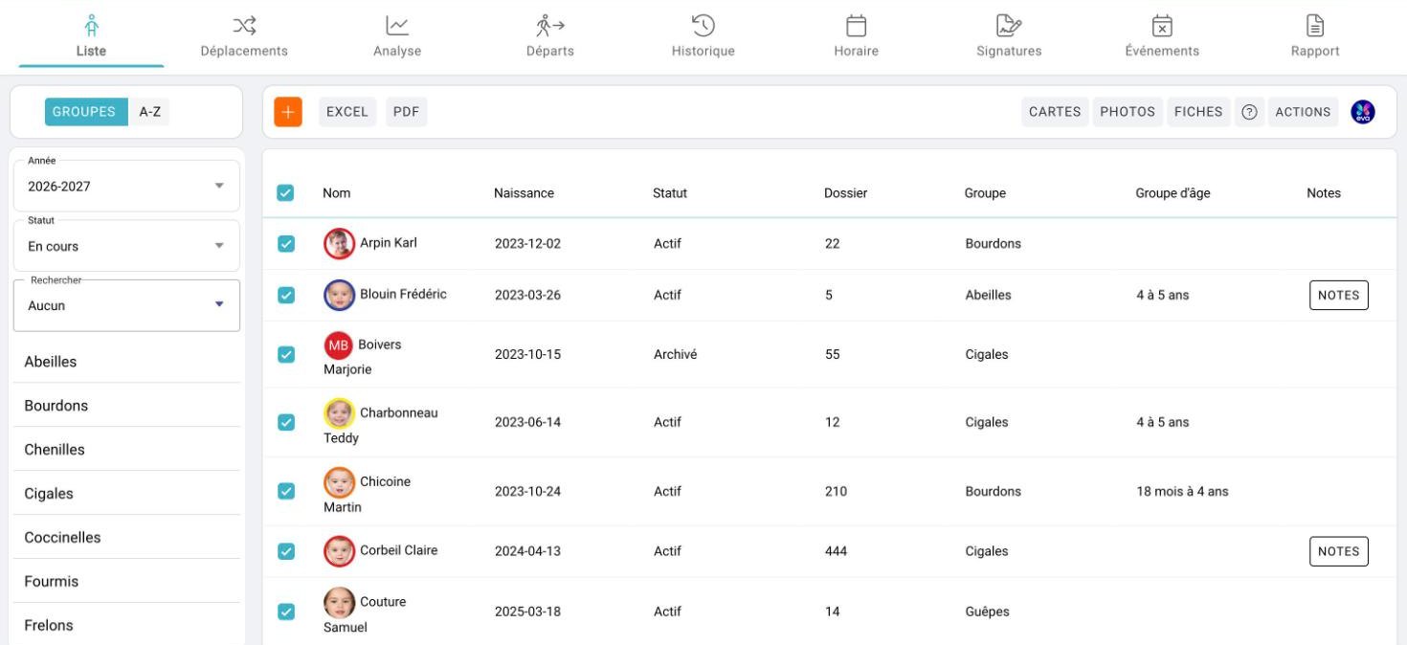Open Couture Samuel's avatar photo
The image size is (1407, 645).
[339, 602]
